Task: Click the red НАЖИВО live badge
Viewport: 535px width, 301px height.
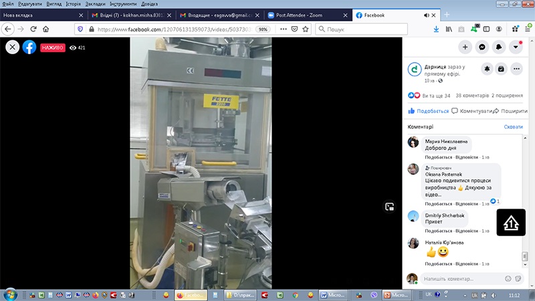Action: coord(53,47)
